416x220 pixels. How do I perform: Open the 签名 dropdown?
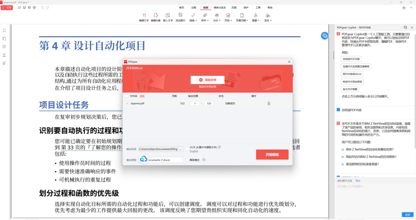(x=268, y=17)
